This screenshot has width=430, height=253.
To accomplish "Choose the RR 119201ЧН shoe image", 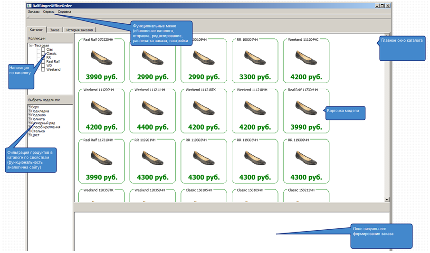I will (x=153, y=158).
